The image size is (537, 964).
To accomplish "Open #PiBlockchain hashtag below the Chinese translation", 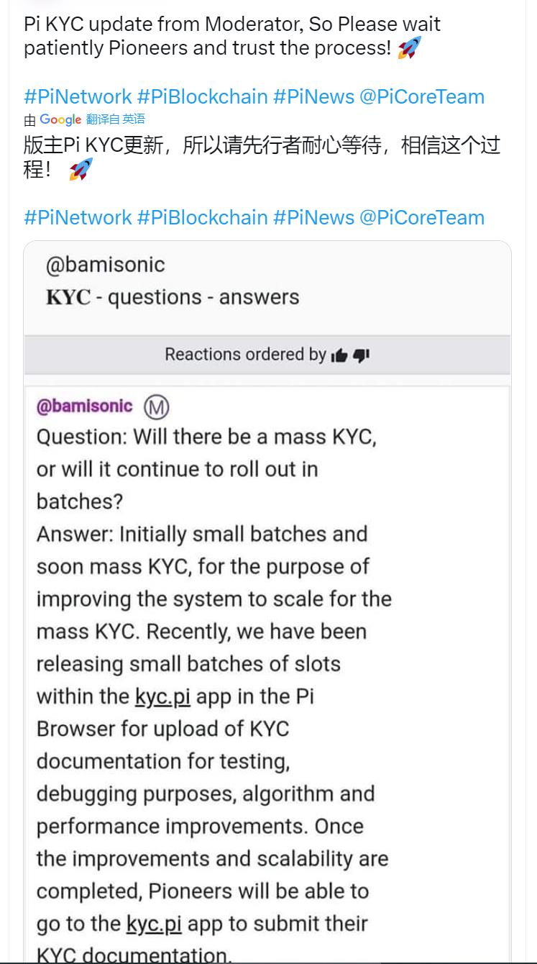I will coord(202,217).
